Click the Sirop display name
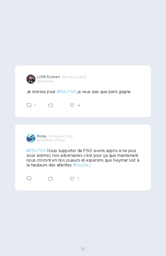This screenshot has height=256, width=166. (x=41, y=136)
